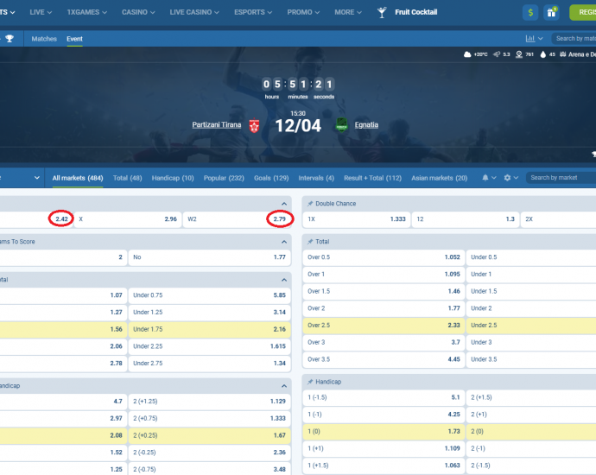Select handicap 1 (+1) at 1.109
596x475 pixels.
point(384,448)
